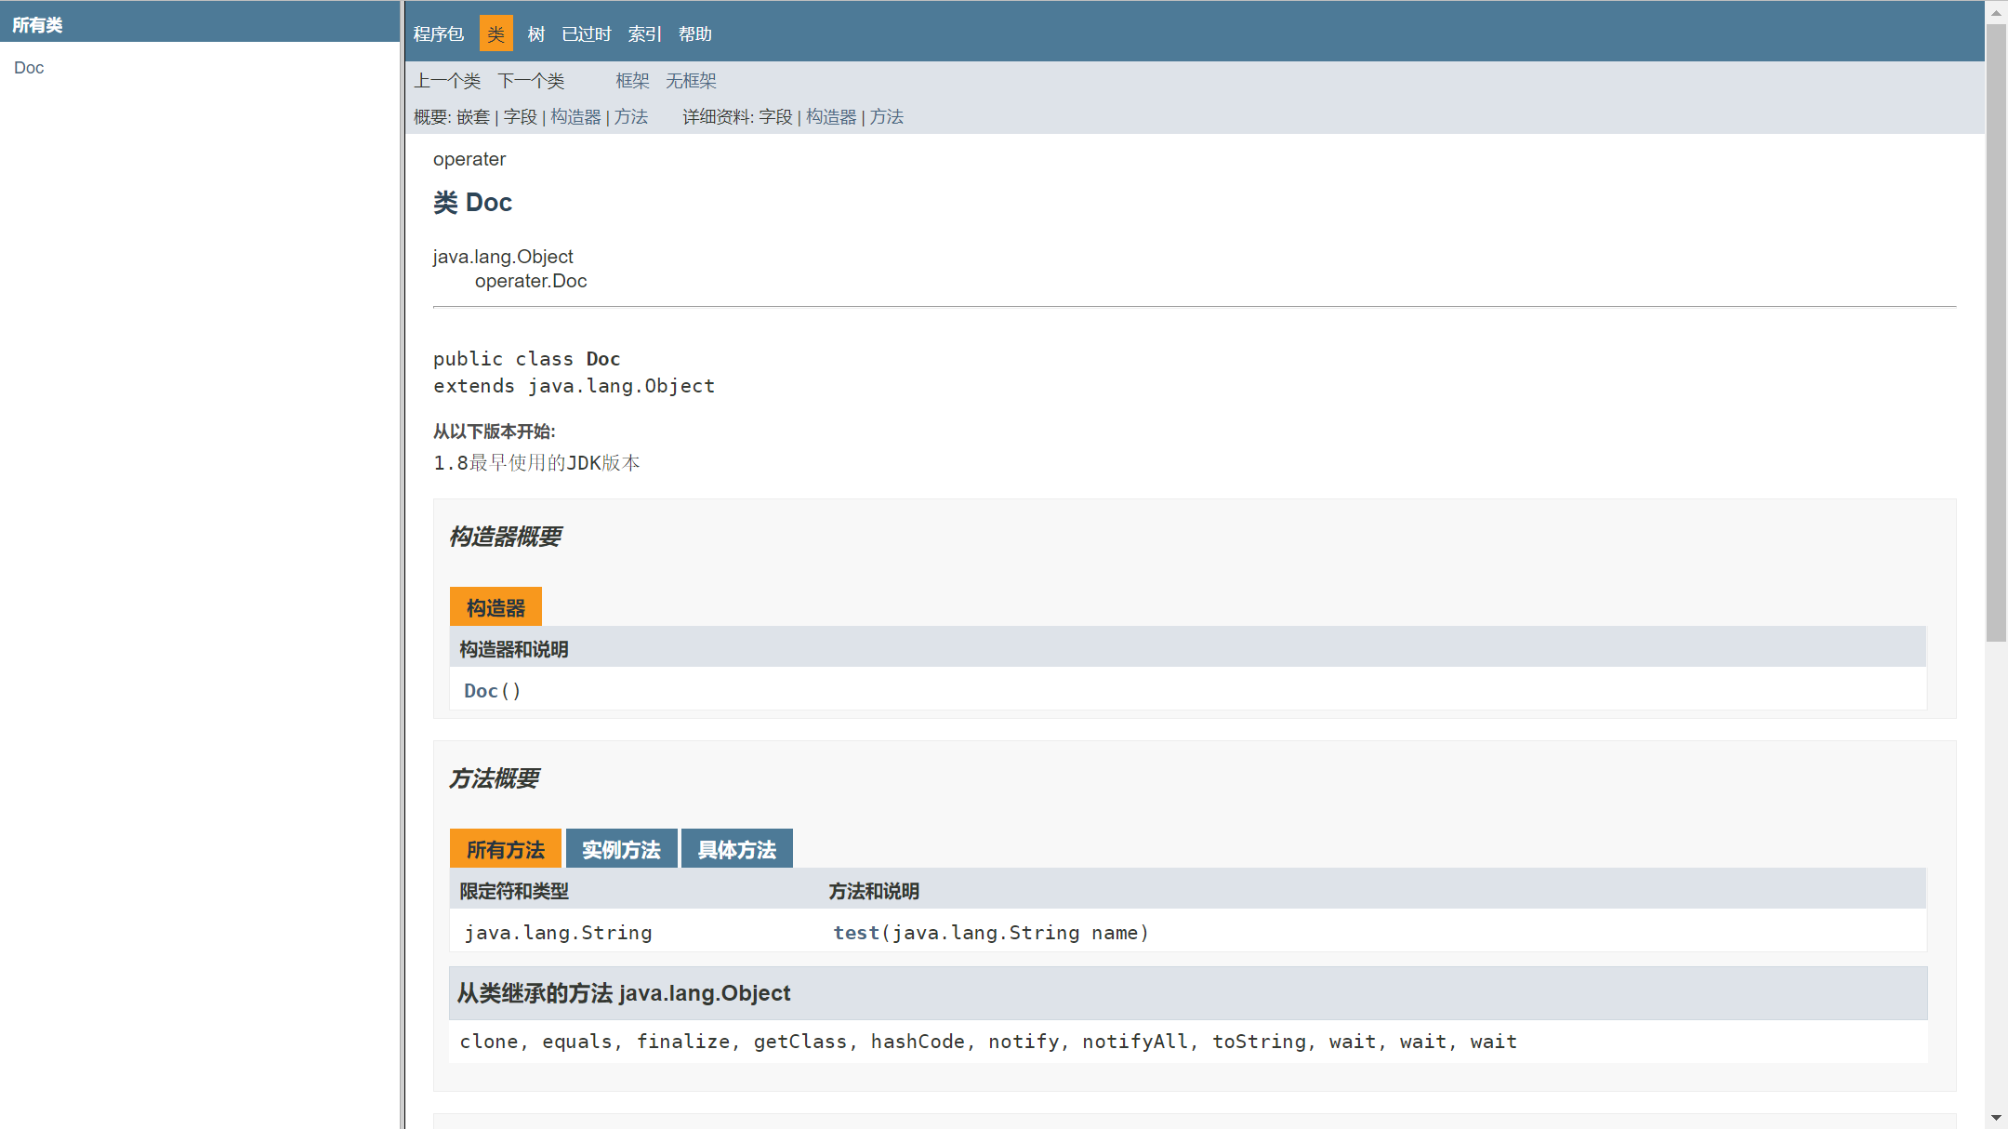Open the 帮助 help page
2008x1129 pixels.
pyautogui.click(x=695, y=34)
